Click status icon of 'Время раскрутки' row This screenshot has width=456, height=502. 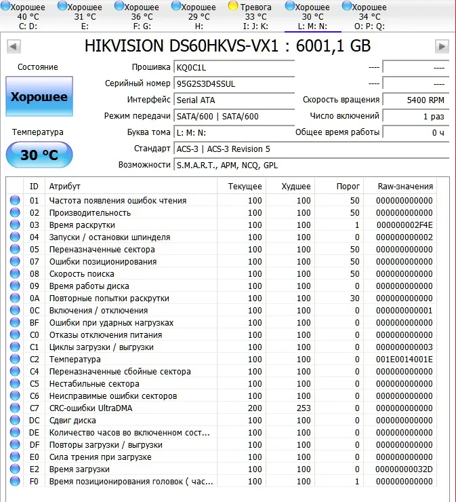[x=15, y=225]
